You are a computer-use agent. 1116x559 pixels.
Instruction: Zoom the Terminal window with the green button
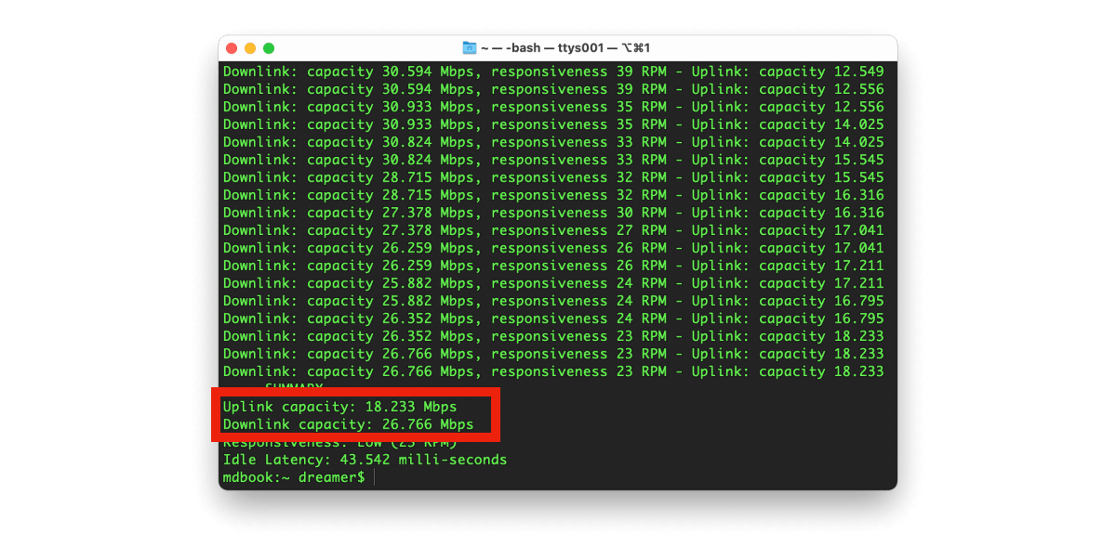(x=269, y=48)
